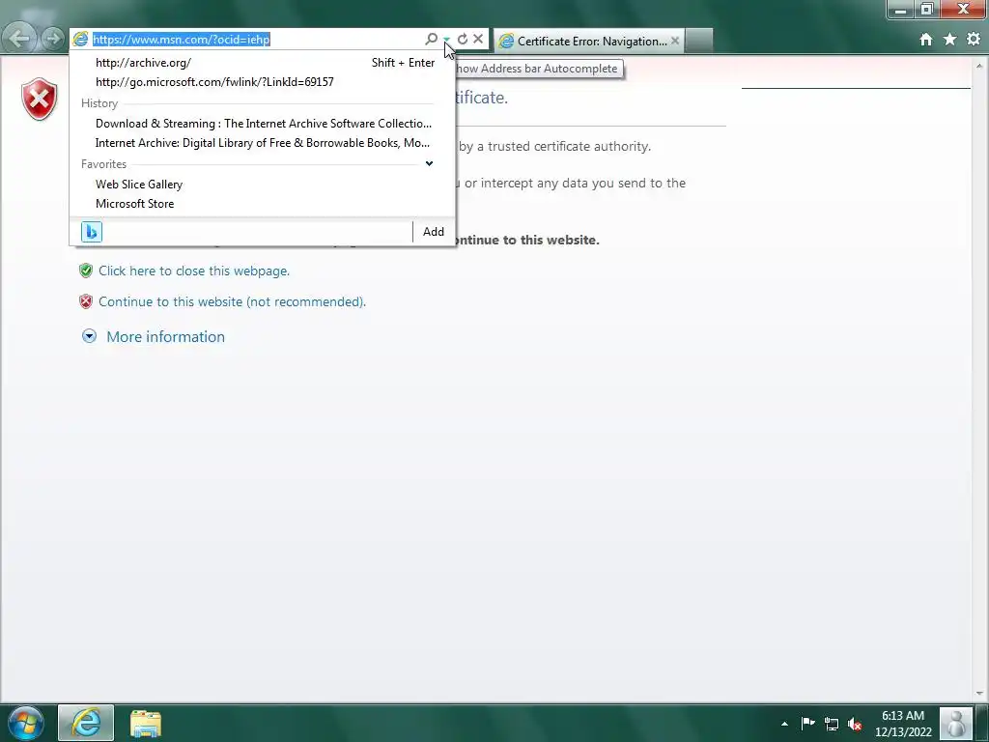Click the Bing search provider icon
Image resolution: width=989 pixels, height=742 pixels.
pos(92,232)
